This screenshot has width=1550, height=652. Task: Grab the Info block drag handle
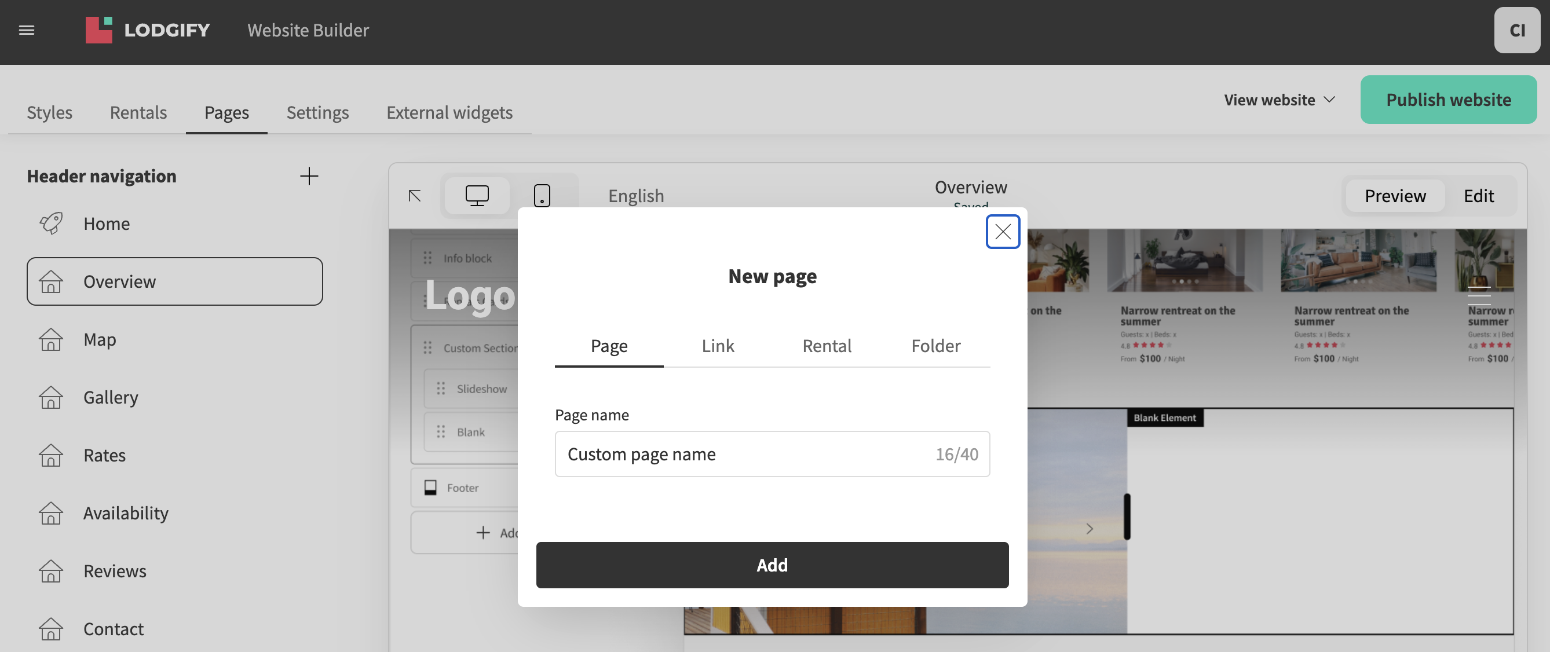click(428, 258)
